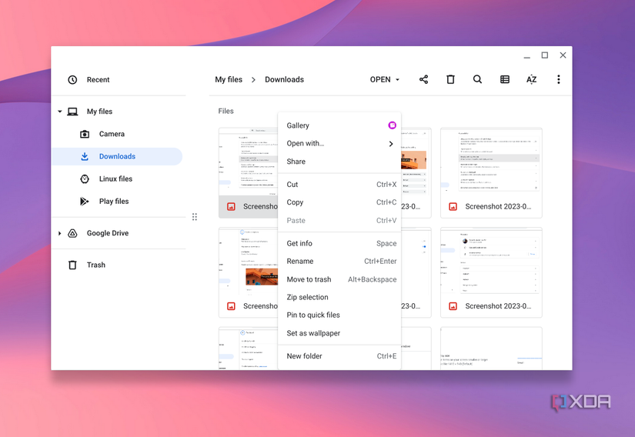The image size is (635, 437).
Task: Select second-row left thumbnail with orange building
Action: coord(249,262)
